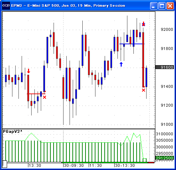Click the red X exit marker near 91300

[x=44, y=97]
